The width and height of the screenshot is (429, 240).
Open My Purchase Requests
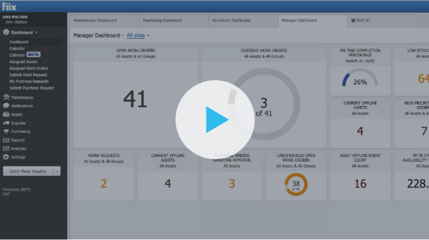coord(29,82)
